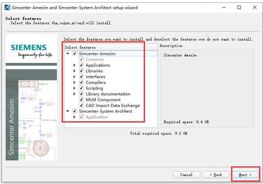Cancel the setup wizard

click(187, 175)
